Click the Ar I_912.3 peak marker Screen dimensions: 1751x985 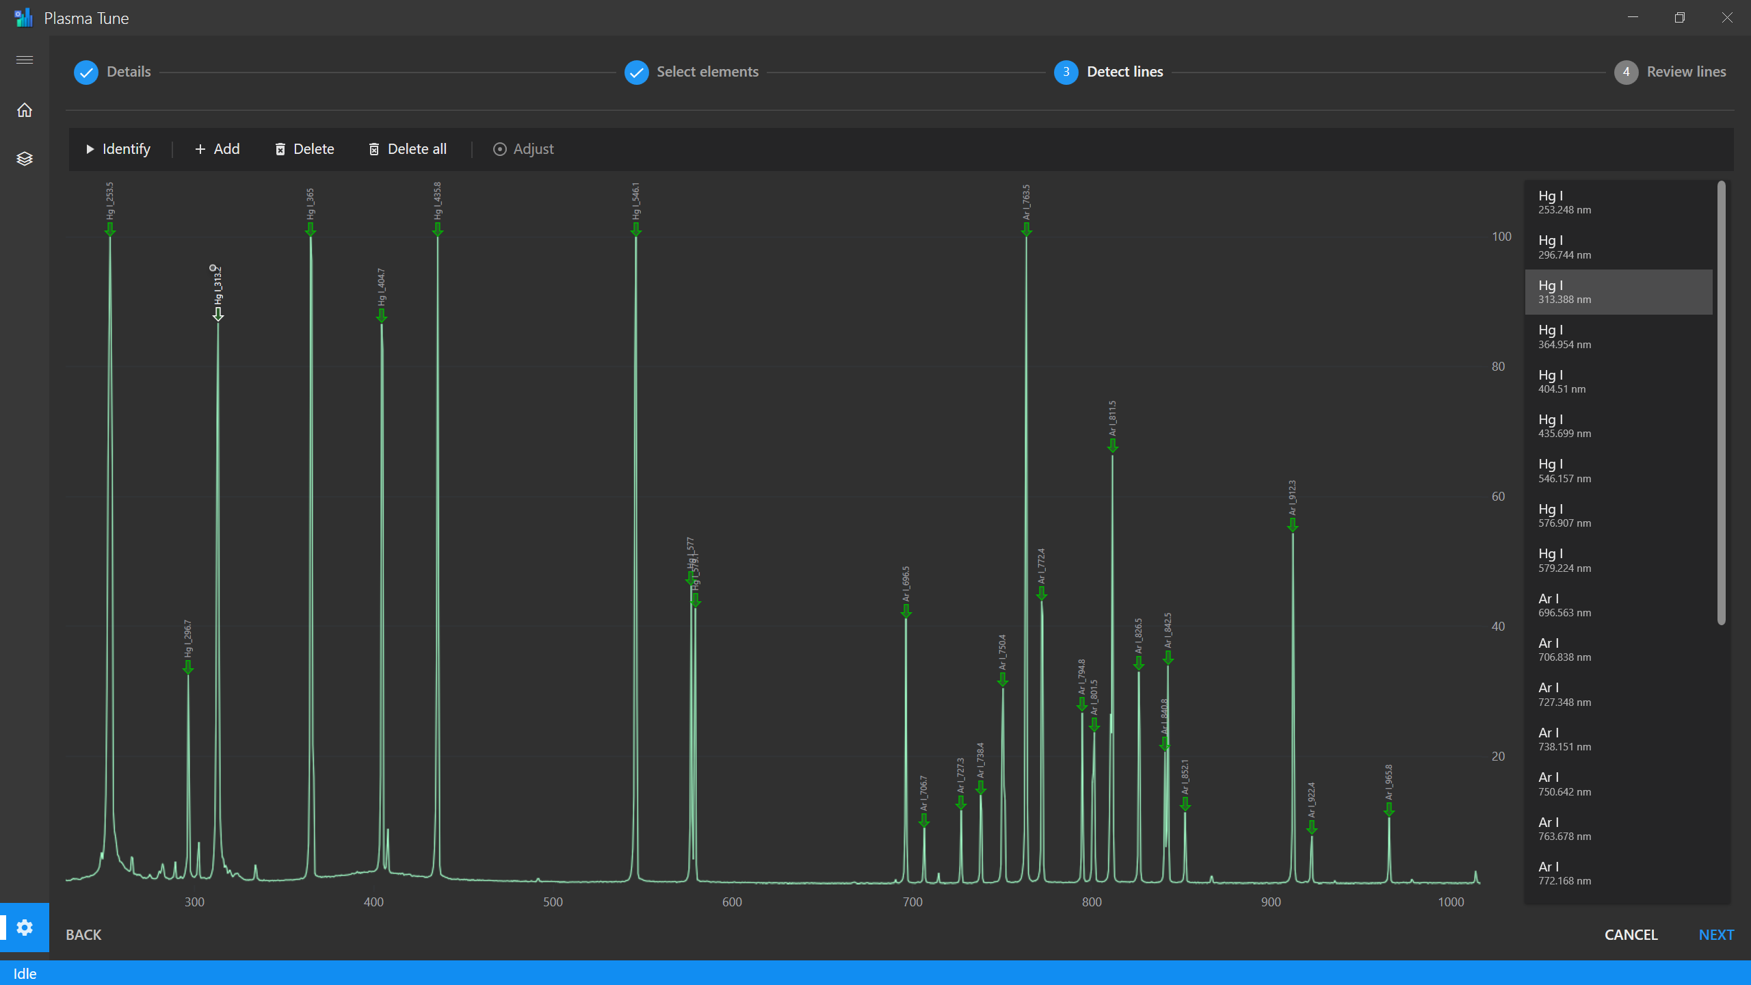click(x=1293, y=525)
